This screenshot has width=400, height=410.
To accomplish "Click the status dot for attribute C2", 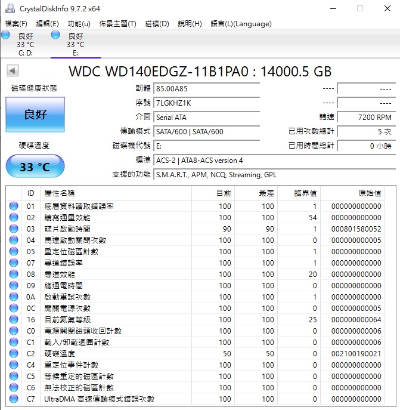I will (x=14, y=353).
